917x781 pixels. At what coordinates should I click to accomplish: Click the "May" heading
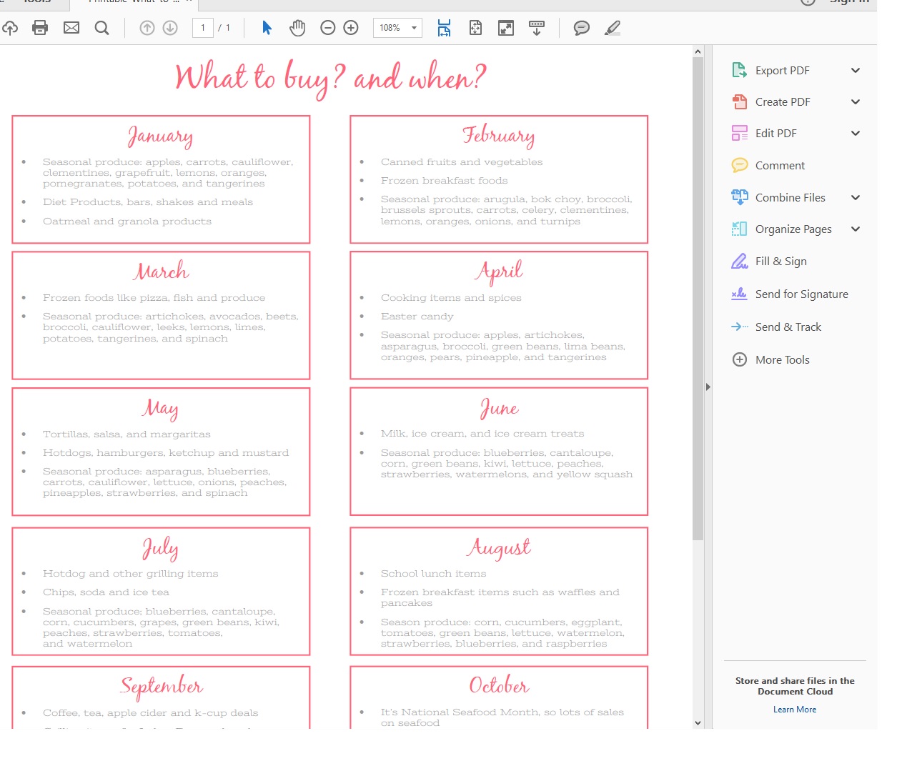161,408
